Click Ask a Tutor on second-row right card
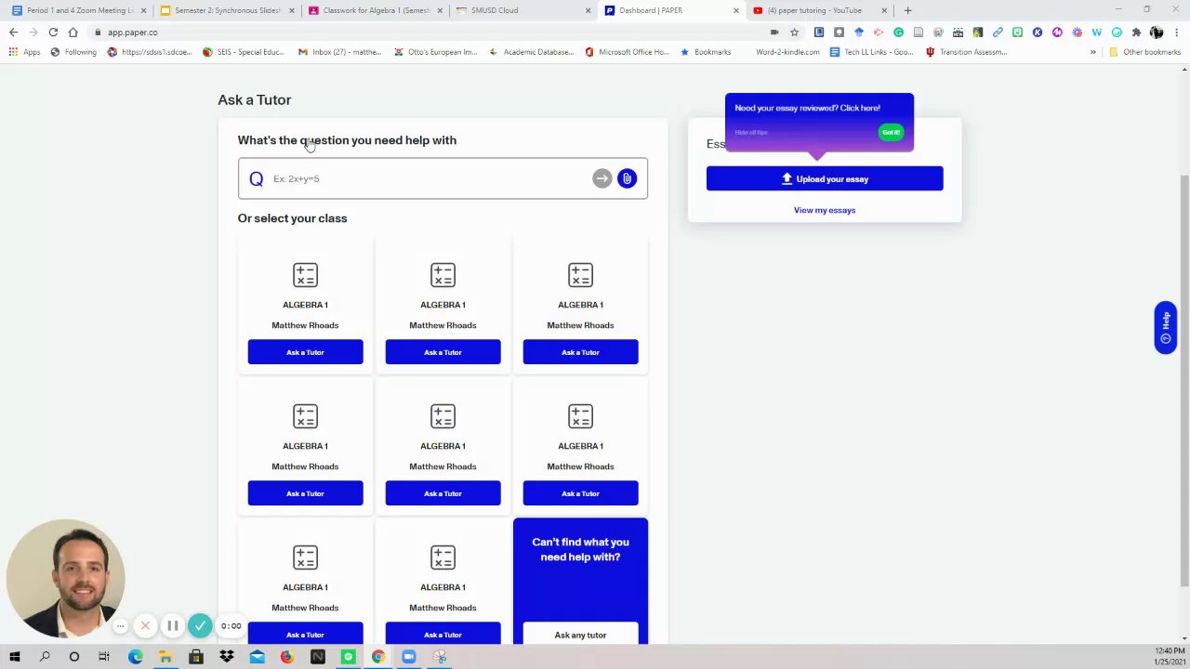This screenshot has width=1190, height=669. point(580,493)
